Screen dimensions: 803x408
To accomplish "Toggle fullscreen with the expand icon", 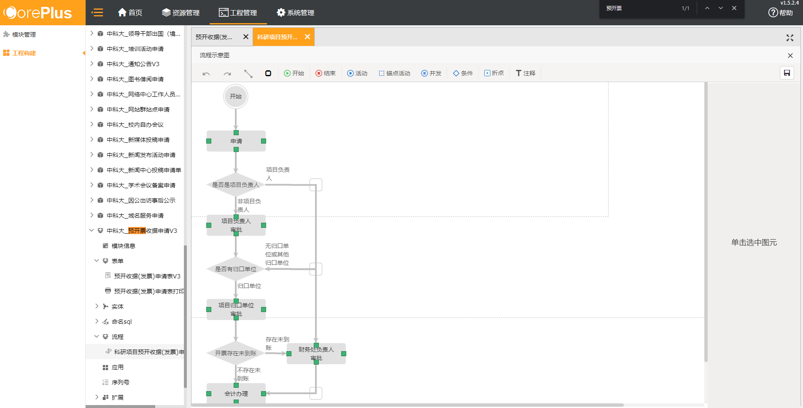I will tap(790, 38).
